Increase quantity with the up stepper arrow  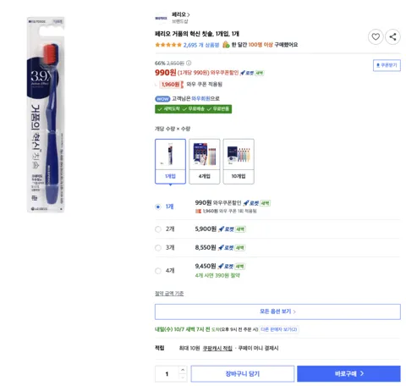[x=183, y=370]
